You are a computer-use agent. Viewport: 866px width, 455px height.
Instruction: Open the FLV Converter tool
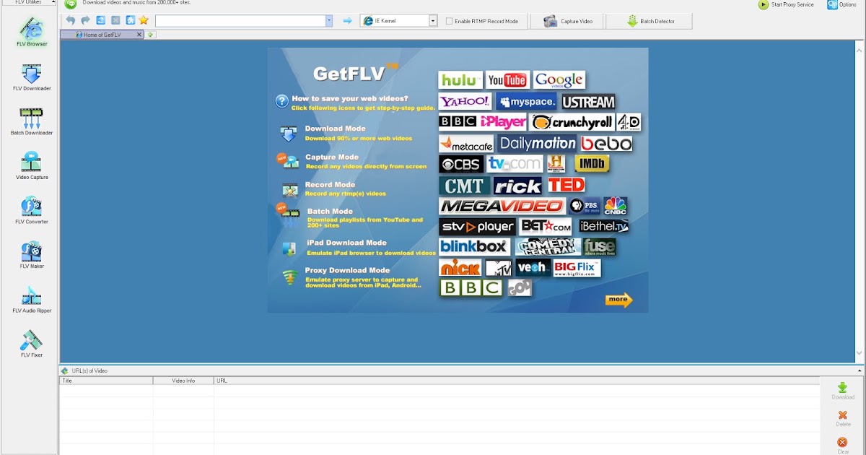point(32,211)
